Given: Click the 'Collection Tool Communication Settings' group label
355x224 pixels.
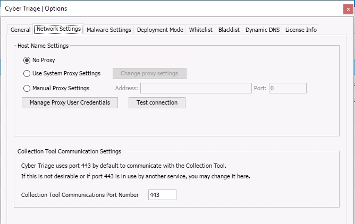Looking at the screenshot, I should click(x=69, y=151).
